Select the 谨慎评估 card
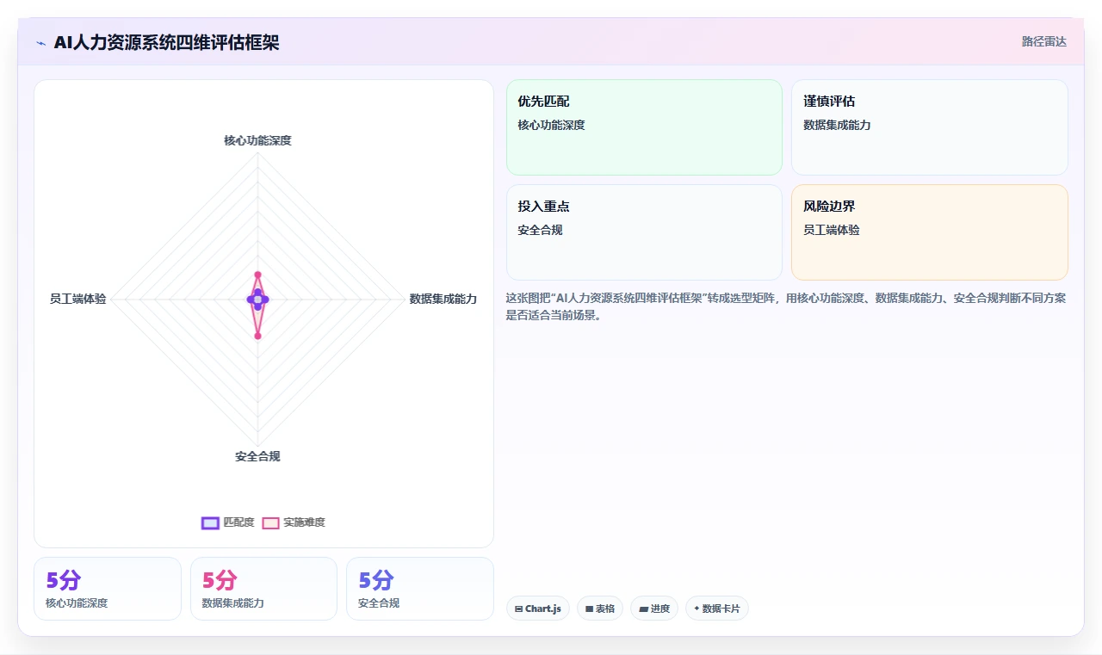1102x655 pixels. click(929, 127)
